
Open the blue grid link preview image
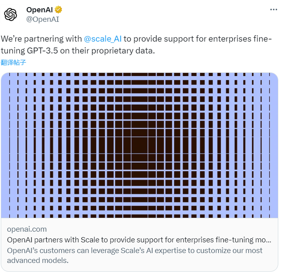point(140,145)
